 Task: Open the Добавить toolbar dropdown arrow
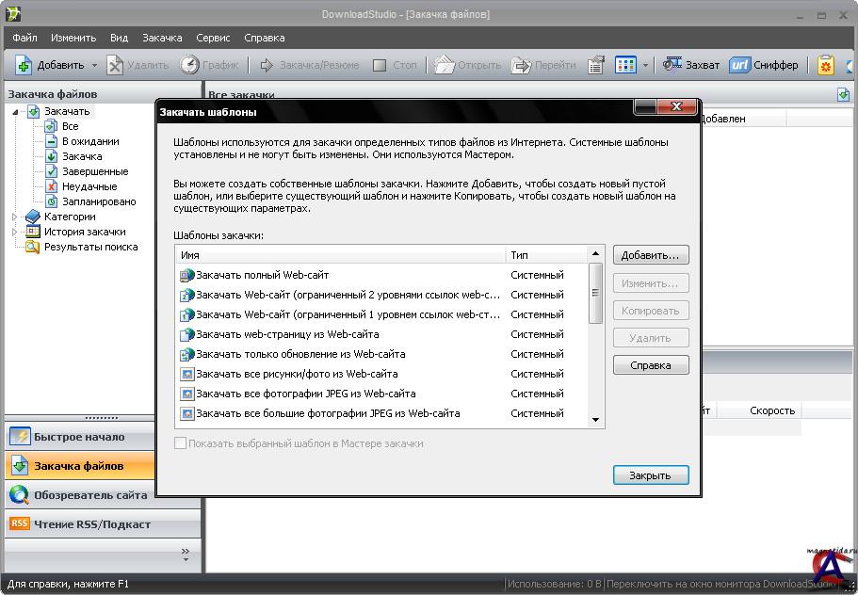(95, 65)
